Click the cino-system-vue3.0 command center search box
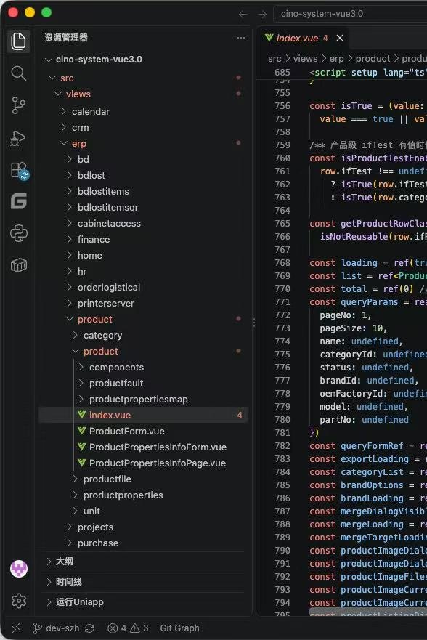Image resolution: width=427 pixels, height=640 pixels. 350,14
